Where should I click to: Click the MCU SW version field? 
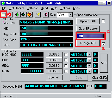coord(46,22)
